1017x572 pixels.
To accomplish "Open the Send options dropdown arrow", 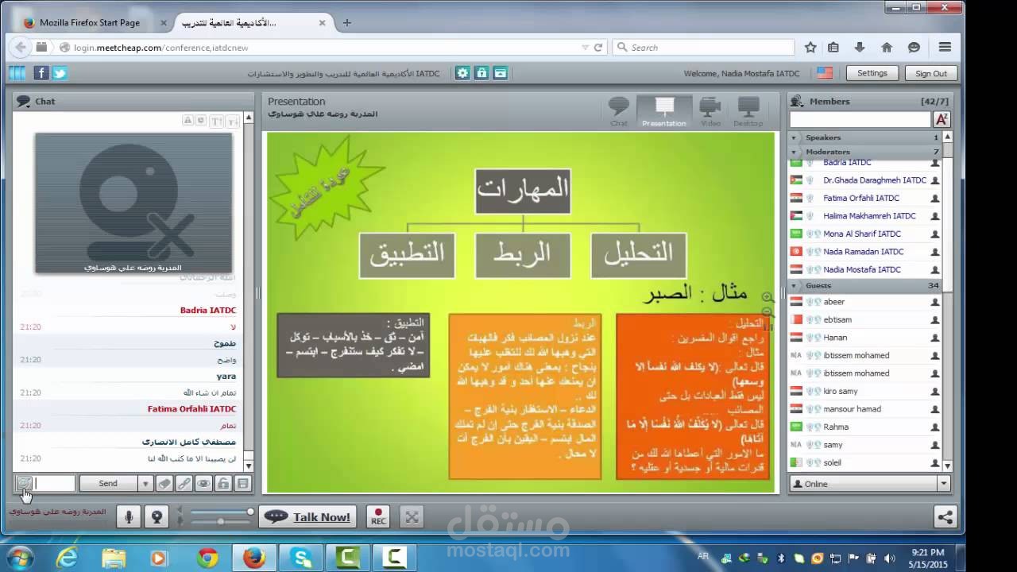I will point(145,483).
